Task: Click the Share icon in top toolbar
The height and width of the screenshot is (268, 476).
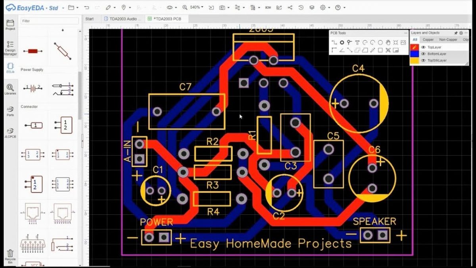Action: tap(290, 8)
